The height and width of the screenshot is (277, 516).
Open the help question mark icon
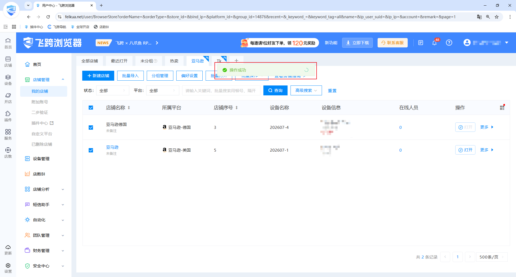click(x=449, y=43)
